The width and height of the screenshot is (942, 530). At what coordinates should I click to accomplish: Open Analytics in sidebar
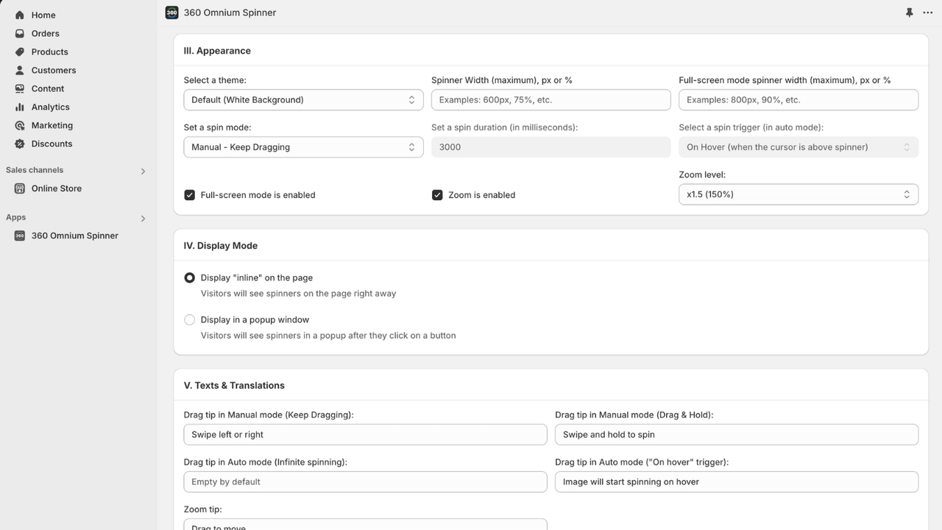pos(51,107)
